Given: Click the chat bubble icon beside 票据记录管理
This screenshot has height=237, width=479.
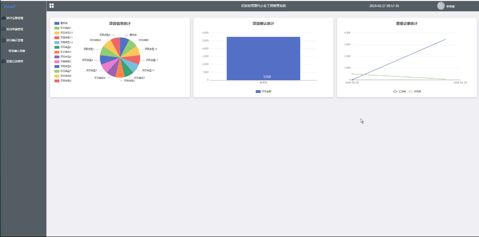Looking at the screenshot, I should click(x=3, y=61).
